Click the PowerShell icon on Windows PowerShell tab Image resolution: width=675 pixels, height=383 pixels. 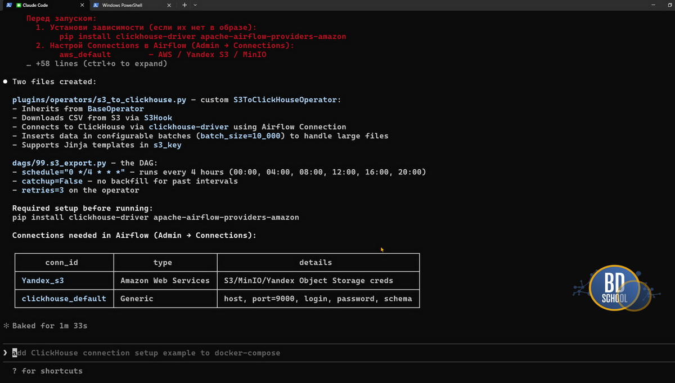pyautogui.click(x=96, y=5)
